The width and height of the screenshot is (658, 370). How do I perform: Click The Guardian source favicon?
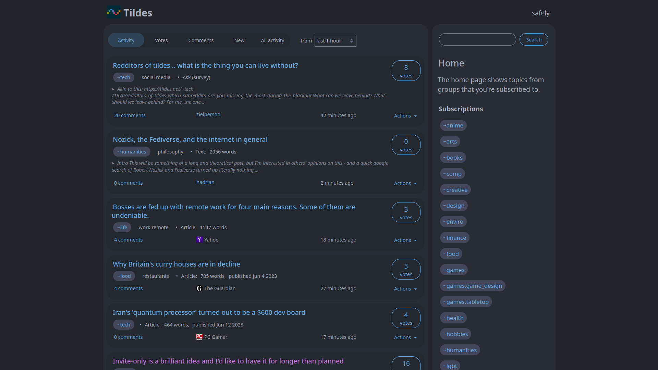[x=199, y=288]
